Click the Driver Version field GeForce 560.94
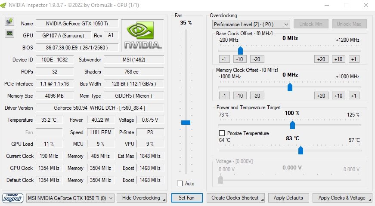Screen dimensions: 375x206 click(x=100, y=108)
